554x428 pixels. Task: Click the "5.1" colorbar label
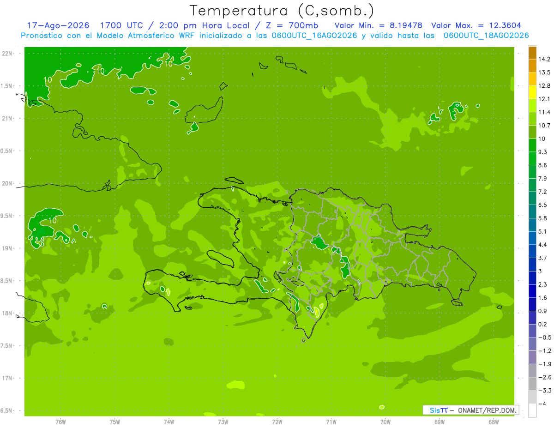point(543,231)
